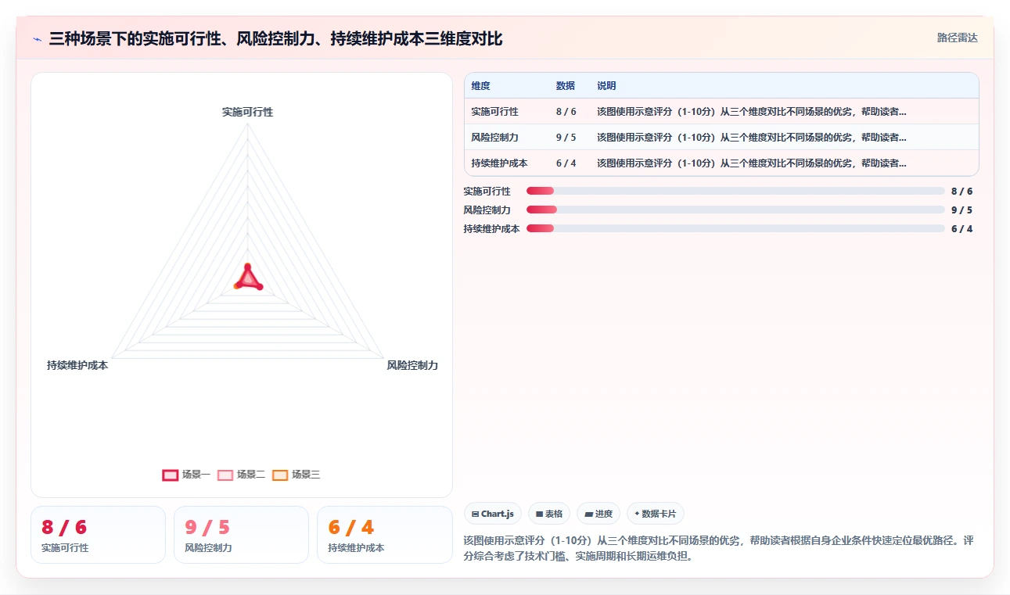This screenshot has height=595, width=1010.
Task: Select the 数据卡片 tag
Action: tap(656, 514)
